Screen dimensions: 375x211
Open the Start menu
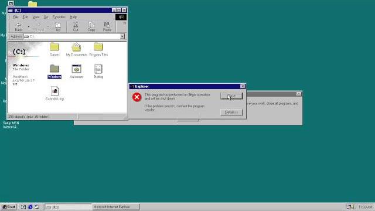coord(9,207)
